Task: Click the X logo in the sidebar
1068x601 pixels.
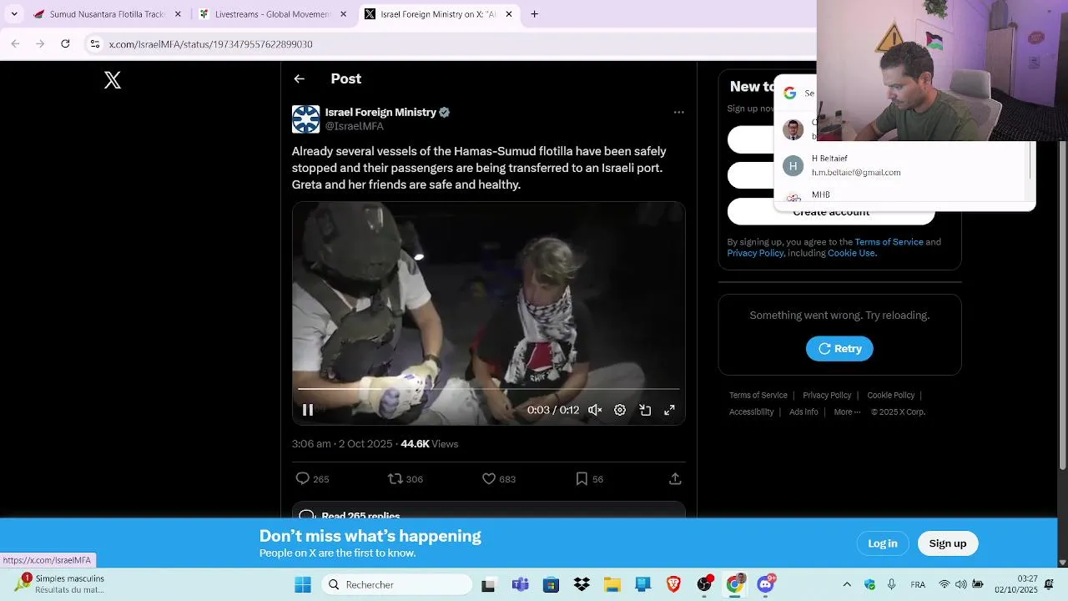Action: pos(113,80)
